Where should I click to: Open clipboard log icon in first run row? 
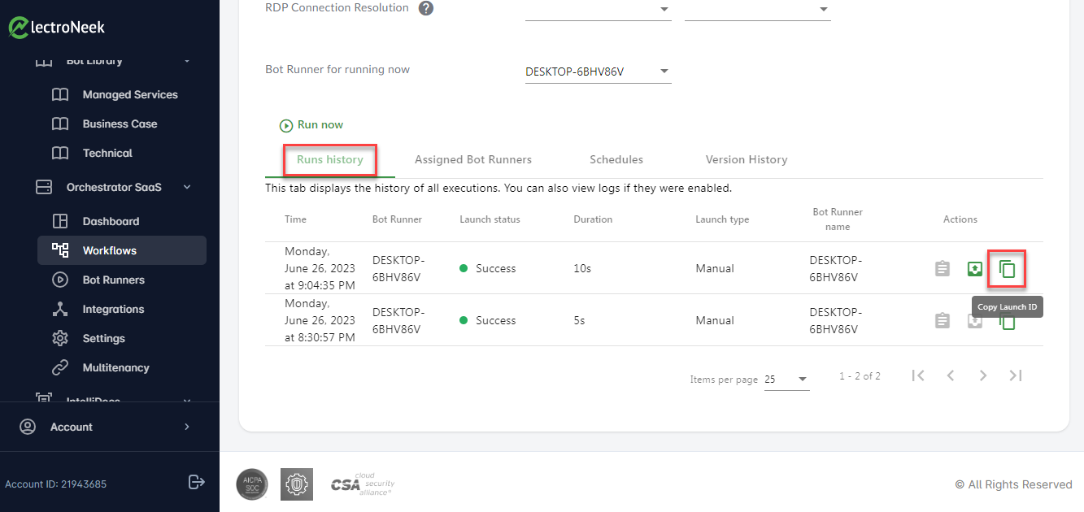(943, 268)
